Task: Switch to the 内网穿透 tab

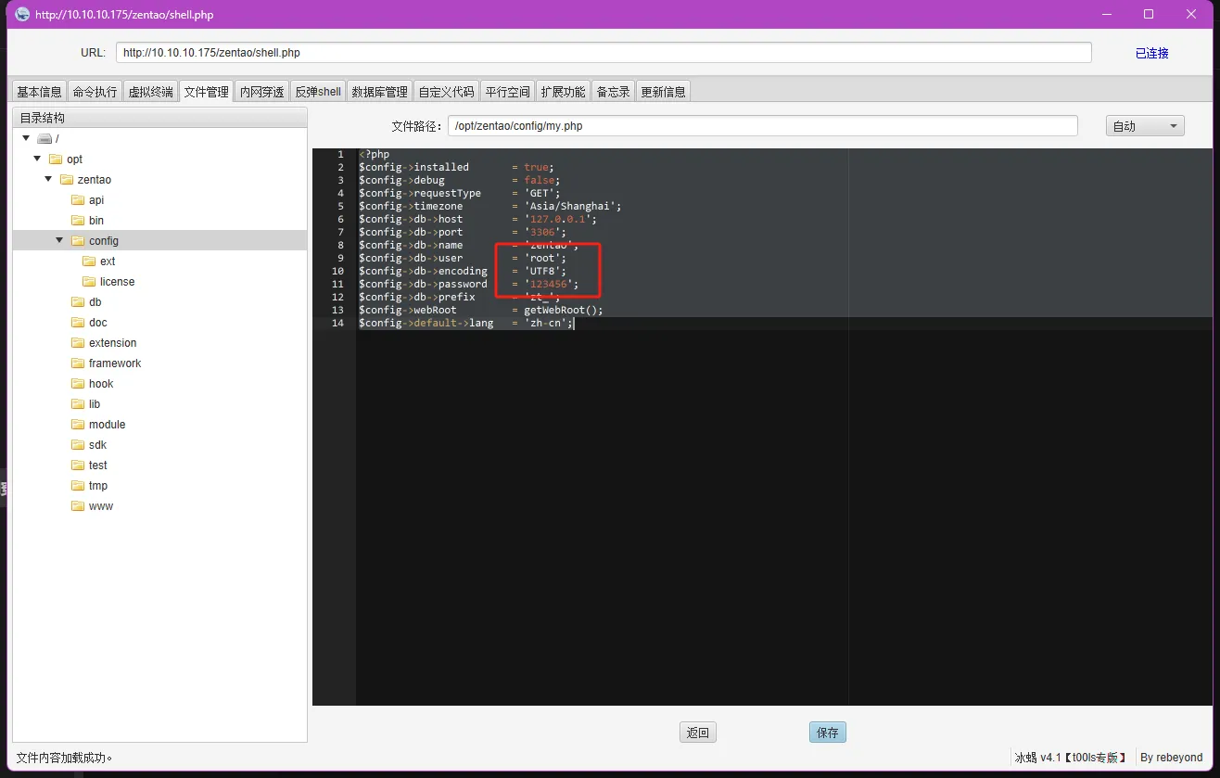Action: (x=261, y=92)
